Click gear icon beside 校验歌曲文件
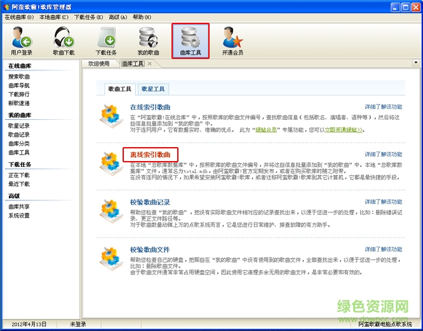This screenshot has height=331, width=423. click(x=111, y=259)
